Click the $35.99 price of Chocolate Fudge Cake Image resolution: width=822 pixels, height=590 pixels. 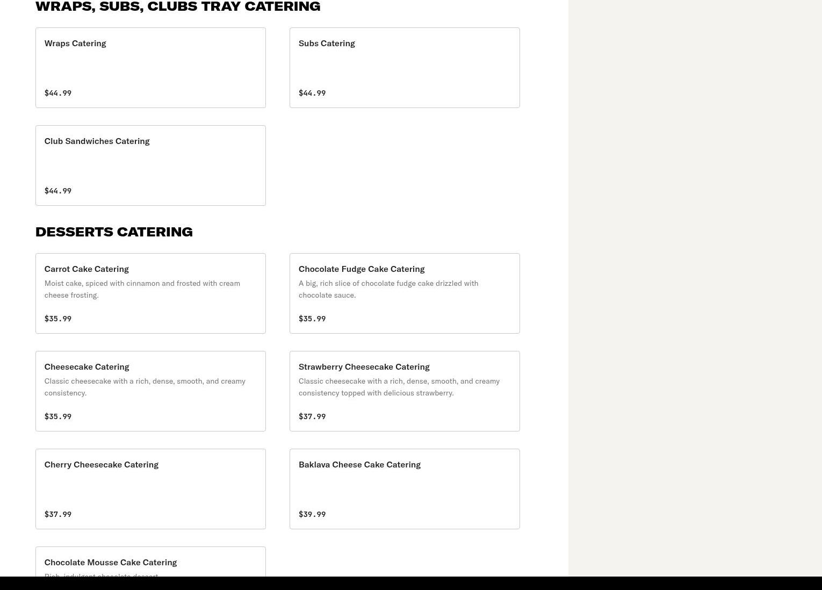click(312, 319)
